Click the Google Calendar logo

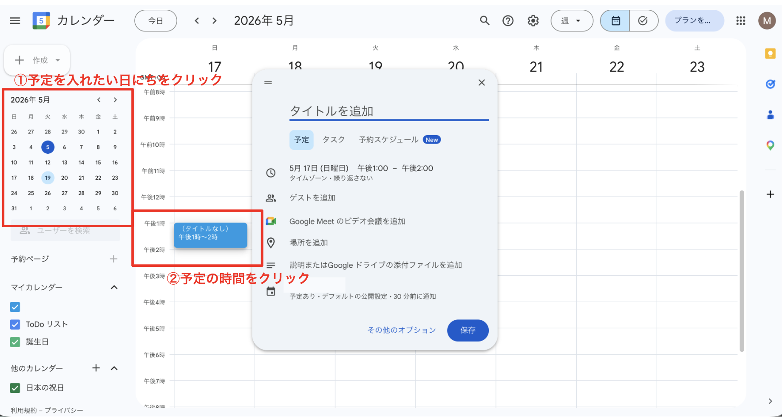click(x=41, y=20)
